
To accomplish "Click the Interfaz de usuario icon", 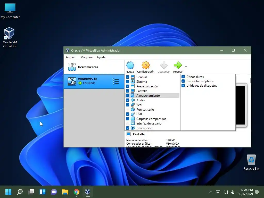I will [133, 123].
